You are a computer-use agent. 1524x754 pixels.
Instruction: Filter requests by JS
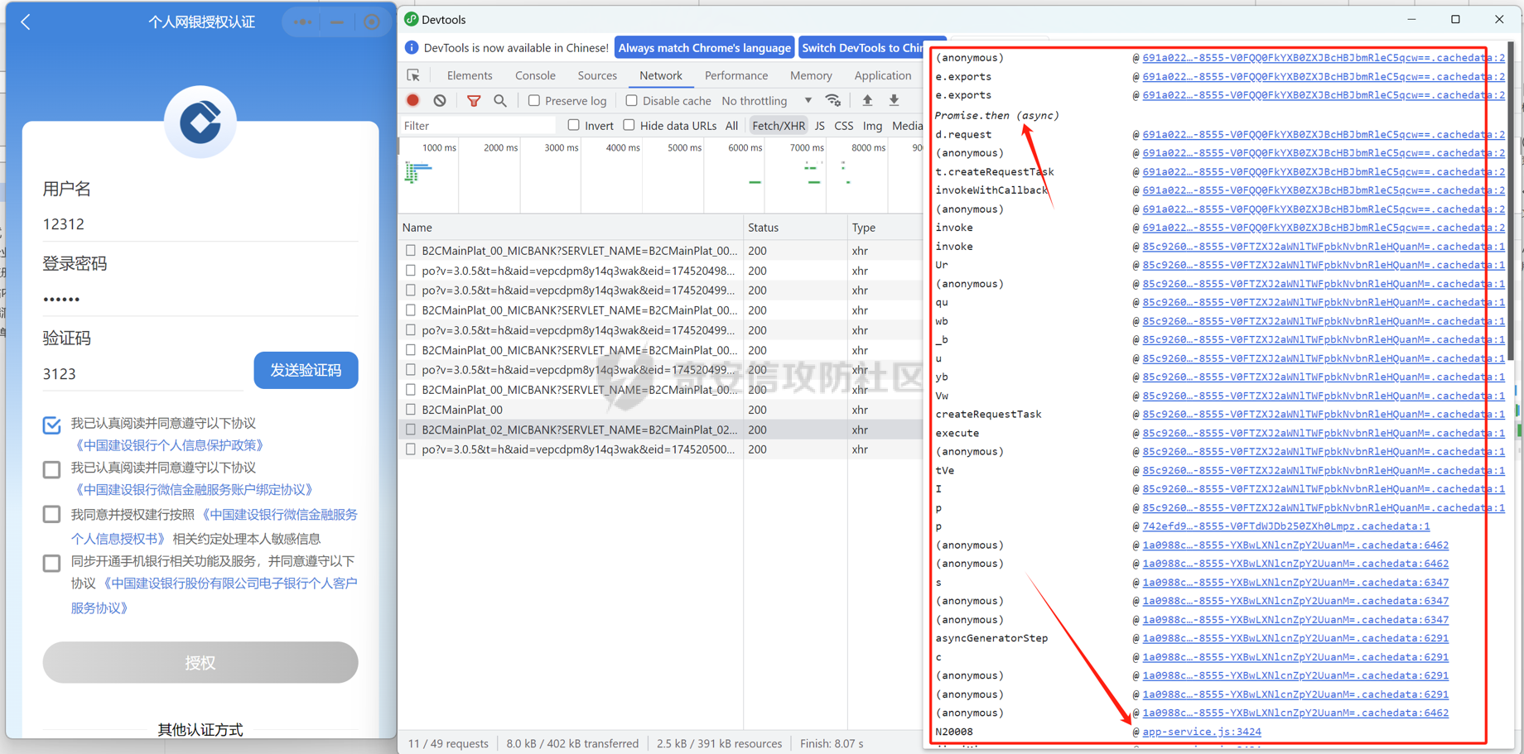click(819, 126)
